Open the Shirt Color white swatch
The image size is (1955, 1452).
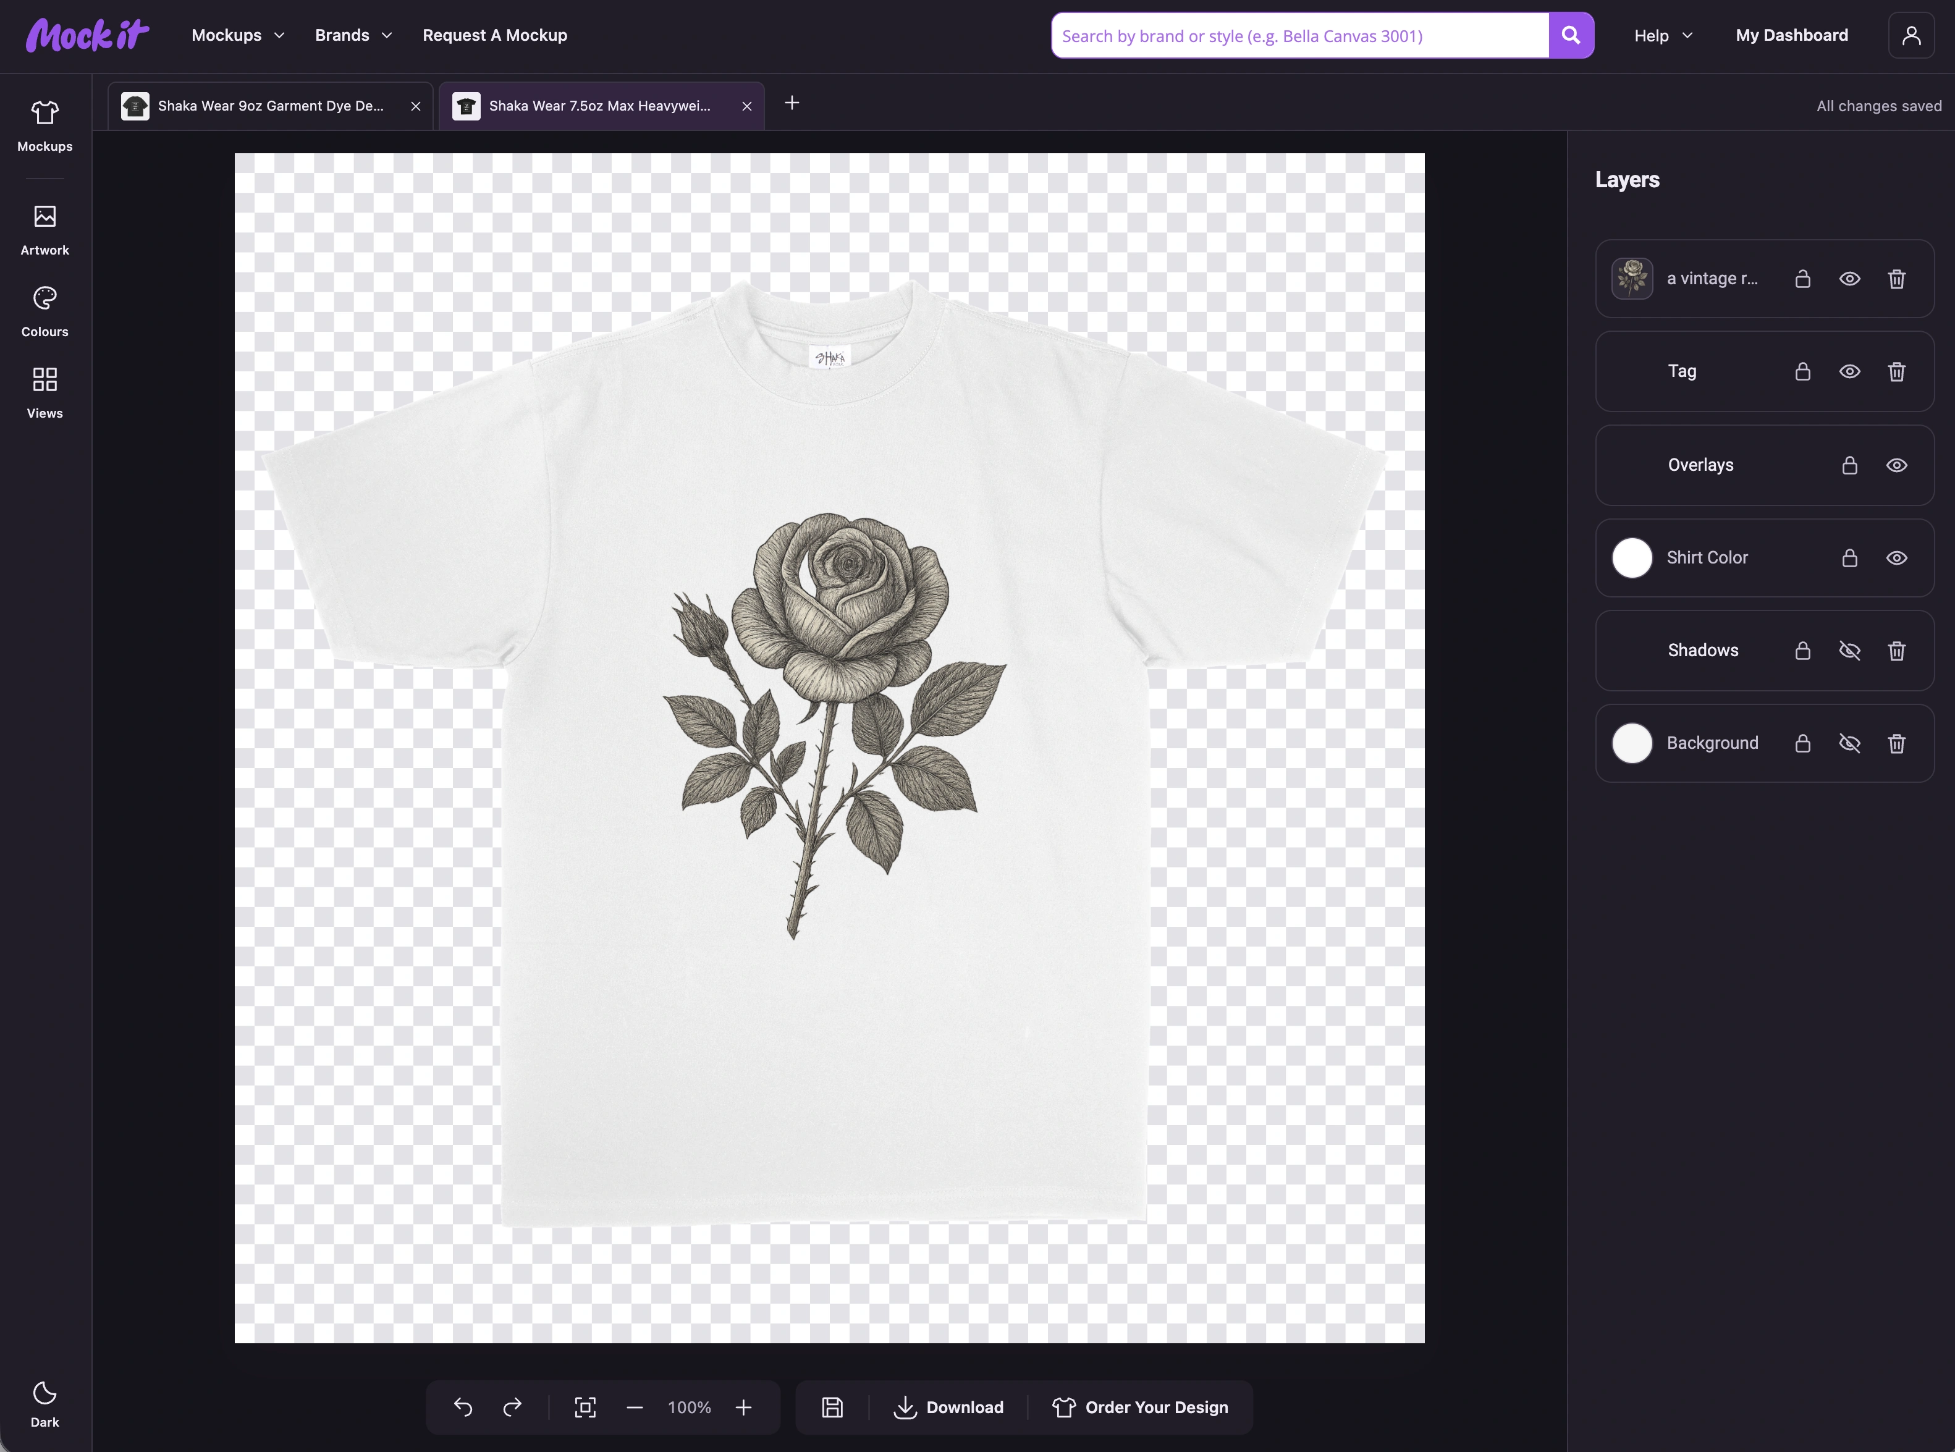point(1632,558)
